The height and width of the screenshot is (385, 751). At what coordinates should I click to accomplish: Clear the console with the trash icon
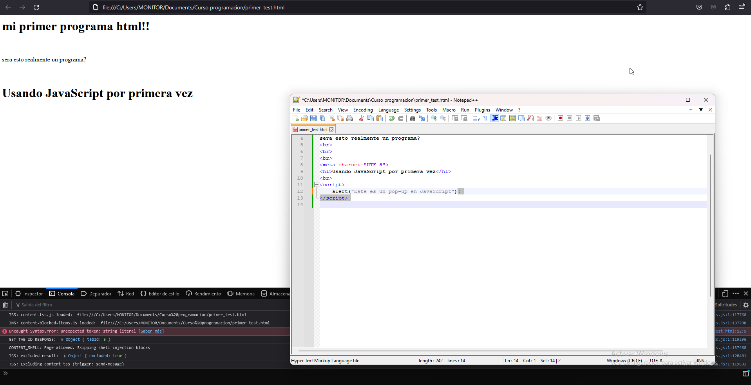pos(5,305)
